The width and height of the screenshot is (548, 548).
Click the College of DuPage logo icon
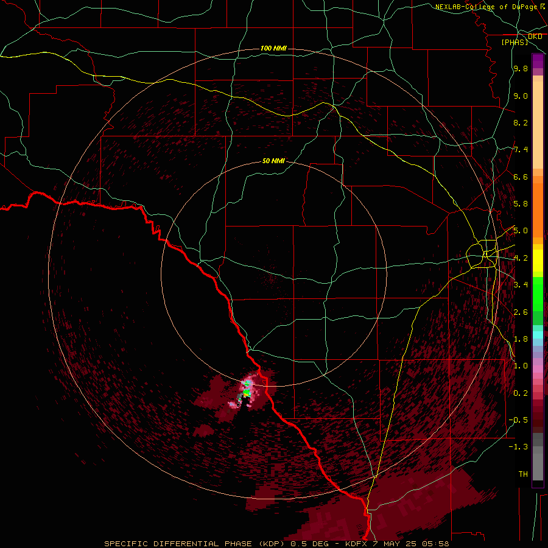[x=543, y=6]
